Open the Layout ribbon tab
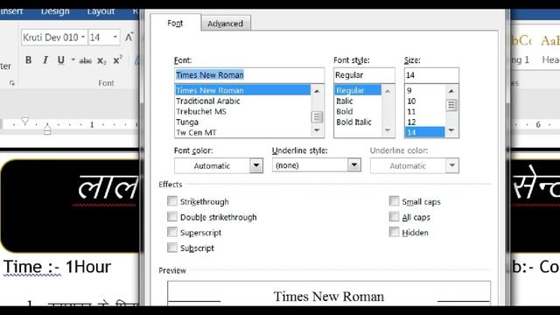This screenshot has height=315, width=560. (x=101, y=11)
